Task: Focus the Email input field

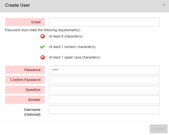Action: pos(104,22)
